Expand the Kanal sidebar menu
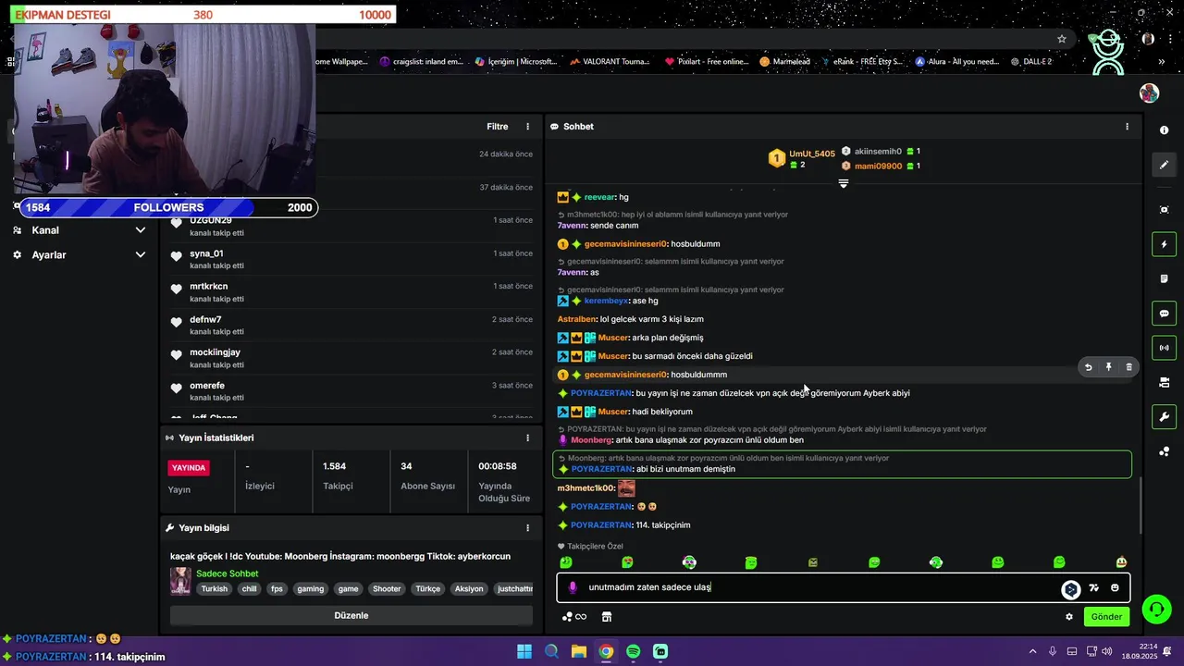 [80, 230]
